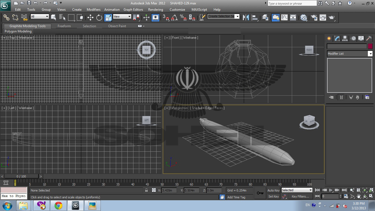Open the Rendering menu
The image size is (375, 211).
tap(156, 9)
